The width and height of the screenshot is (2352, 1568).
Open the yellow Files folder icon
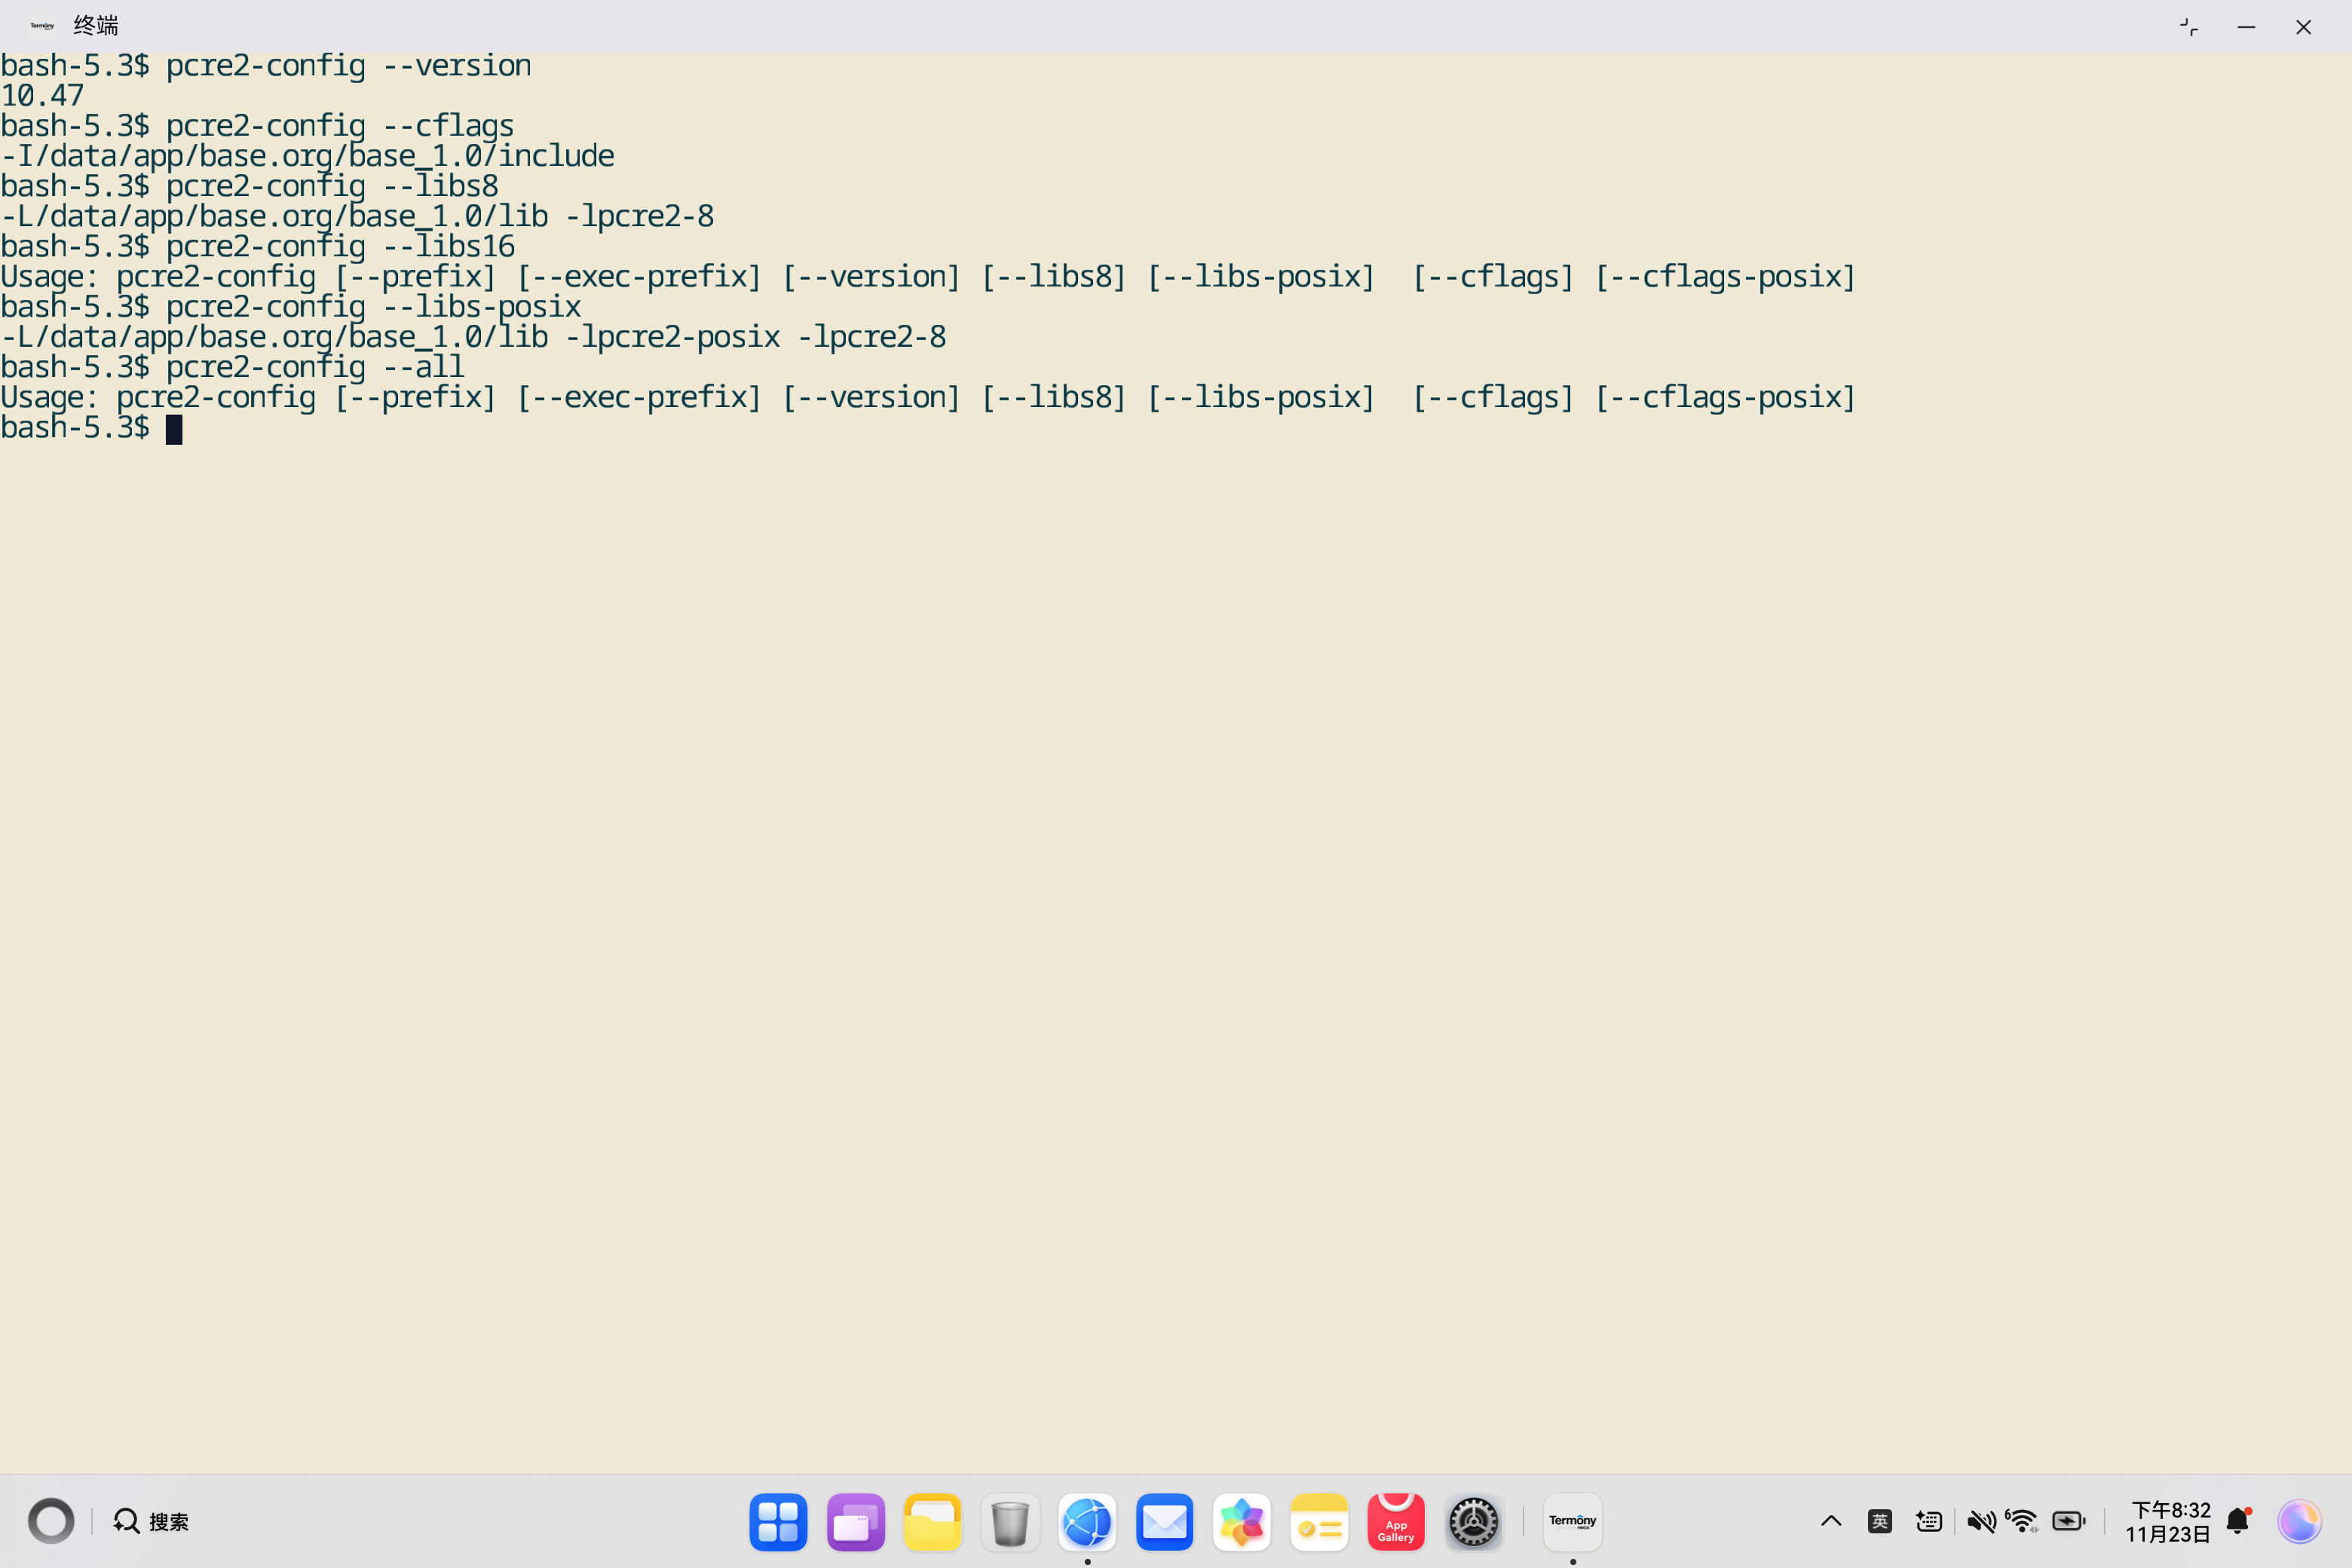coord(932,1521)
